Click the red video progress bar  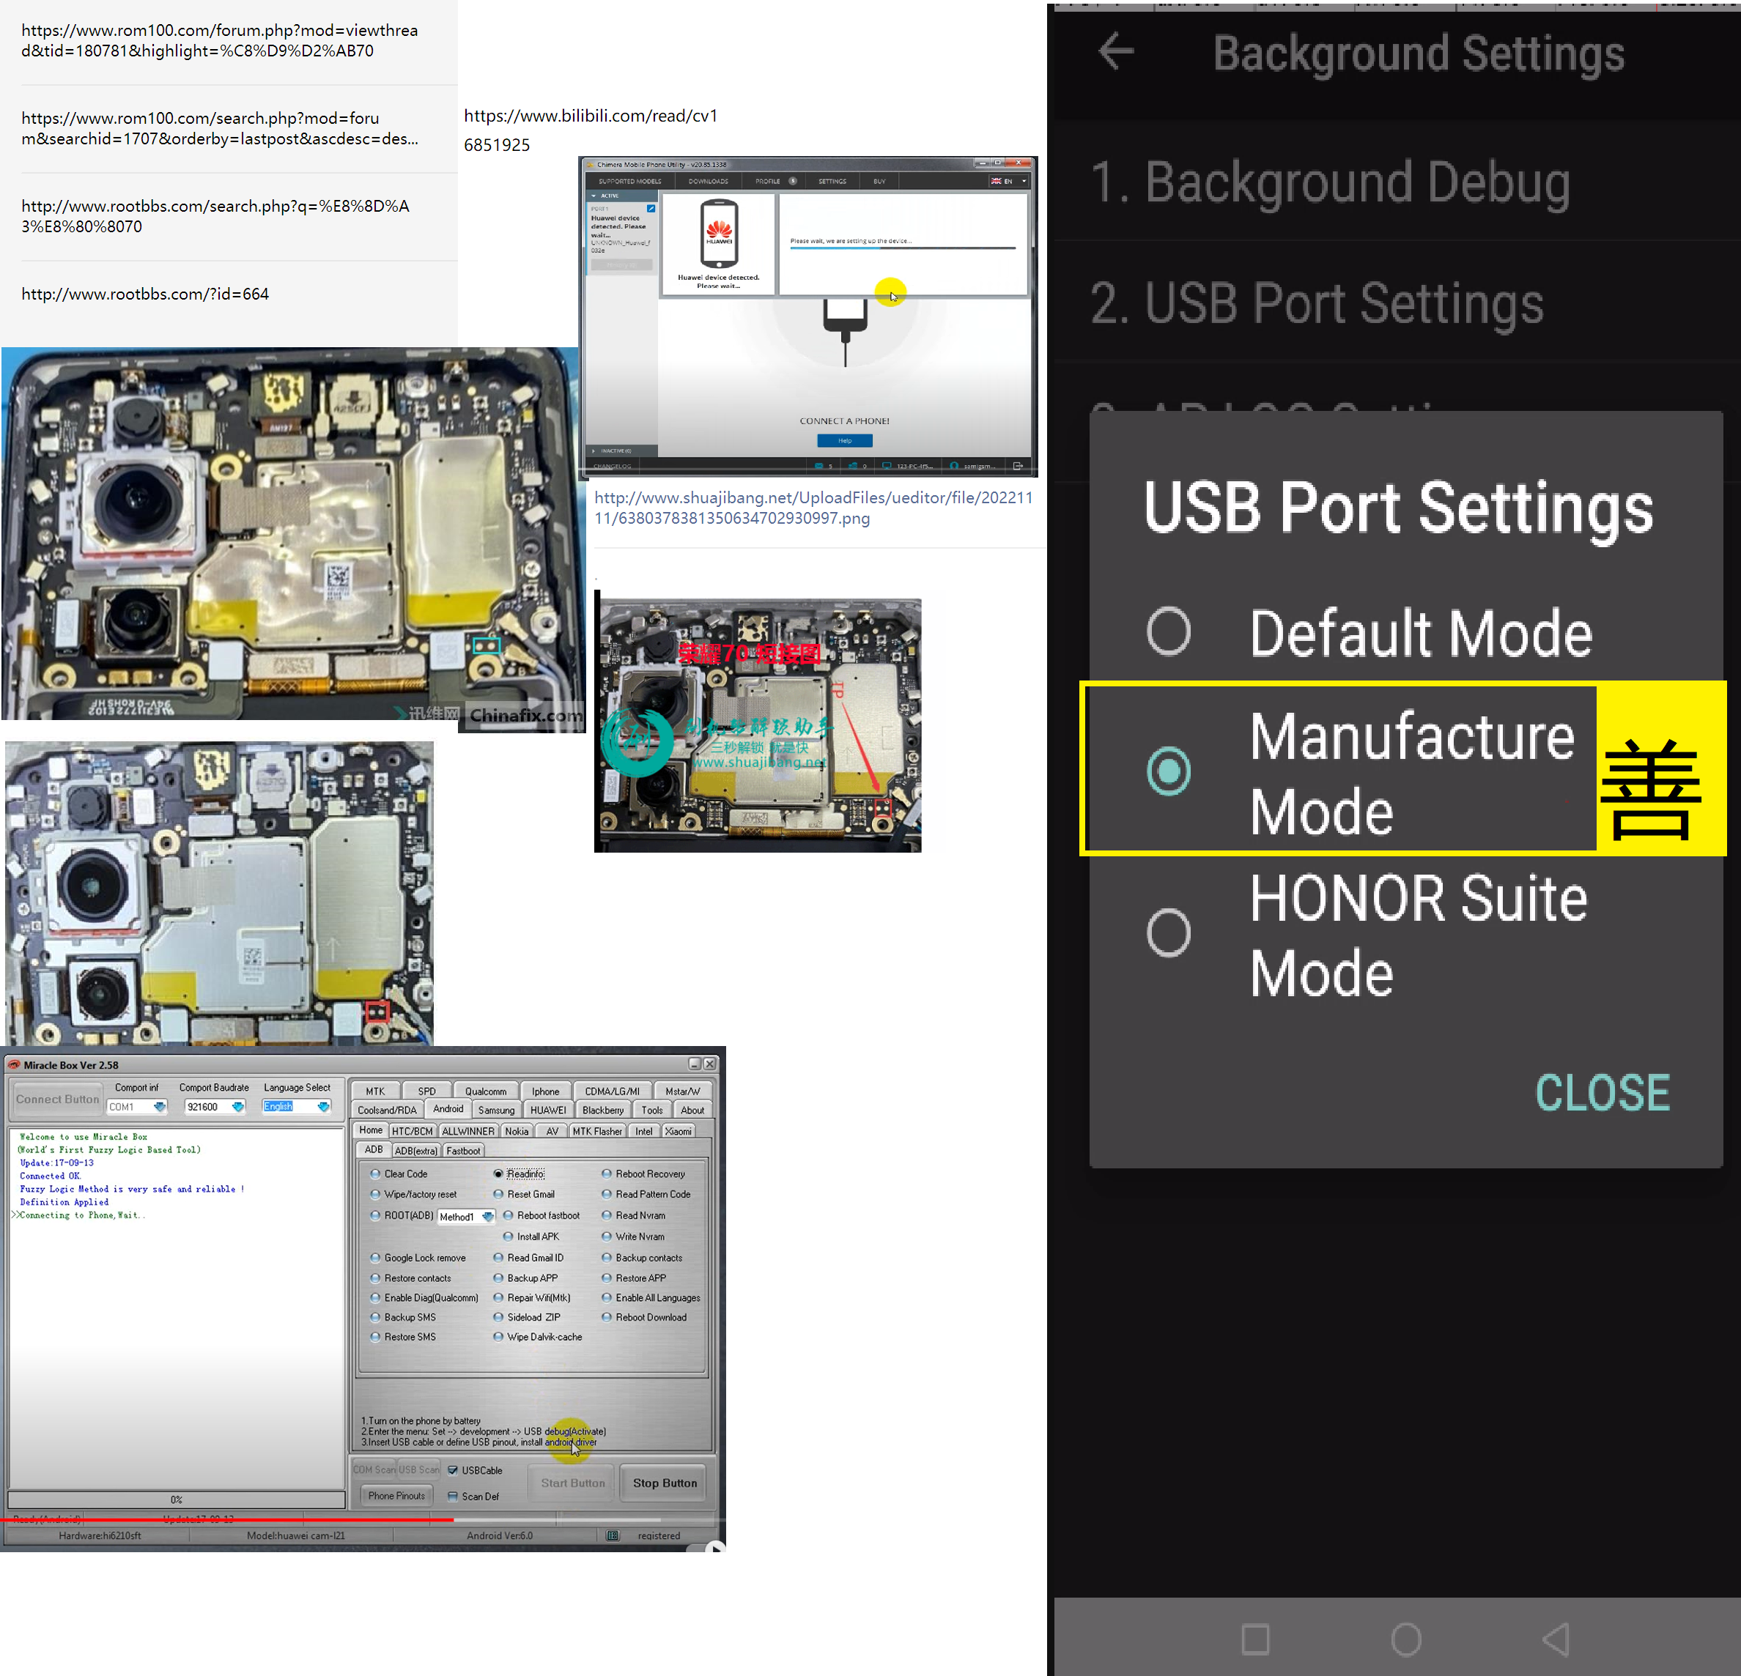pos(226,1520)
